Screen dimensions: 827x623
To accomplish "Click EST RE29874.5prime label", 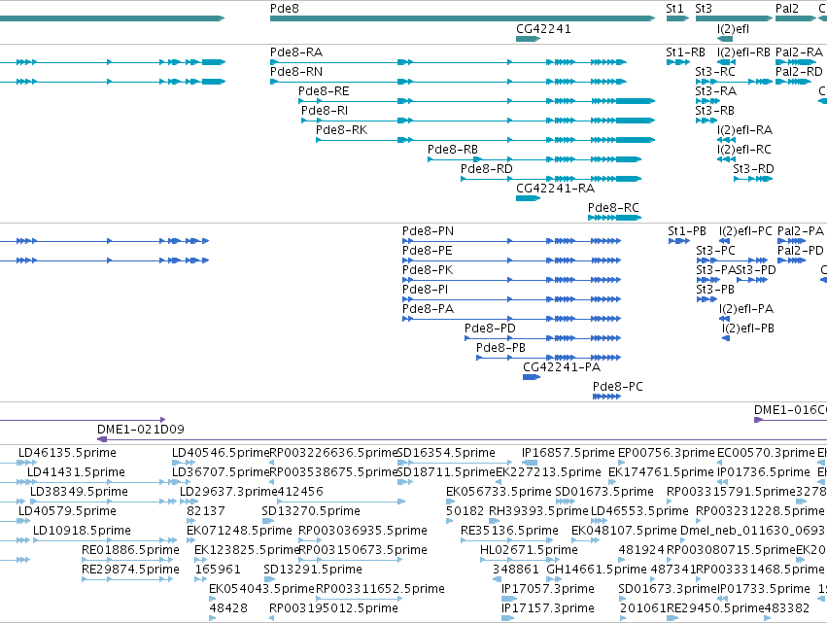I will coord(130,571).
